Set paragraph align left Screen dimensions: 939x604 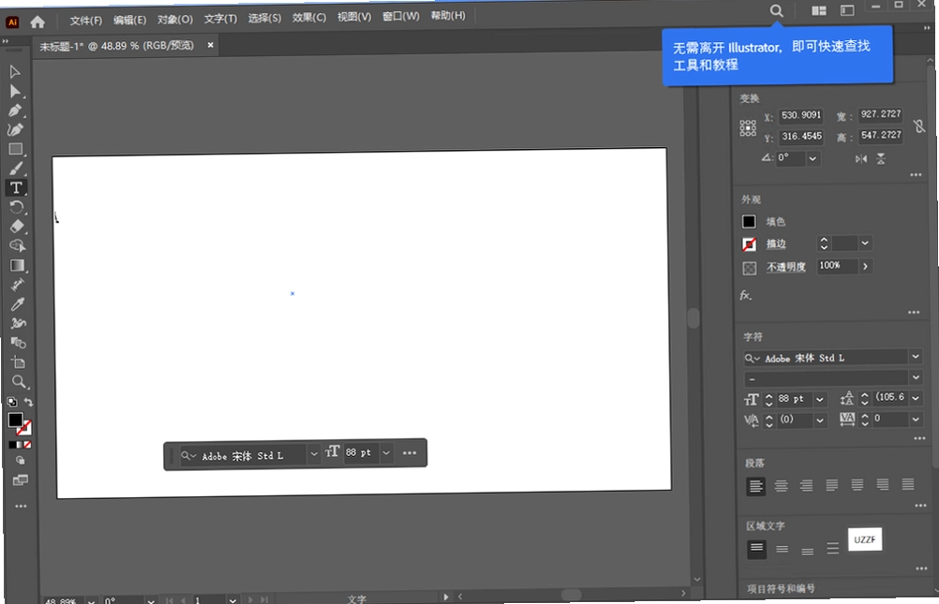tap(755, 486)
